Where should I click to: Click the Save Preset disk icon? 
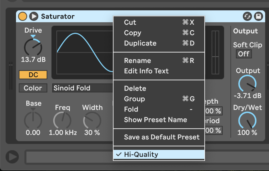(258, 17)
